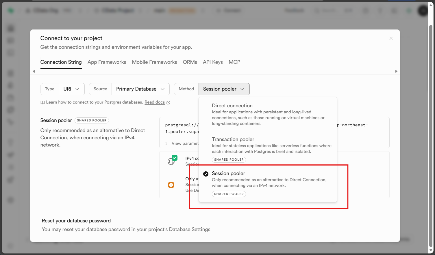This screenshot has width=435, height=255.
Task: Click the right arrow to scroll tabs
Action: [396, 71]
